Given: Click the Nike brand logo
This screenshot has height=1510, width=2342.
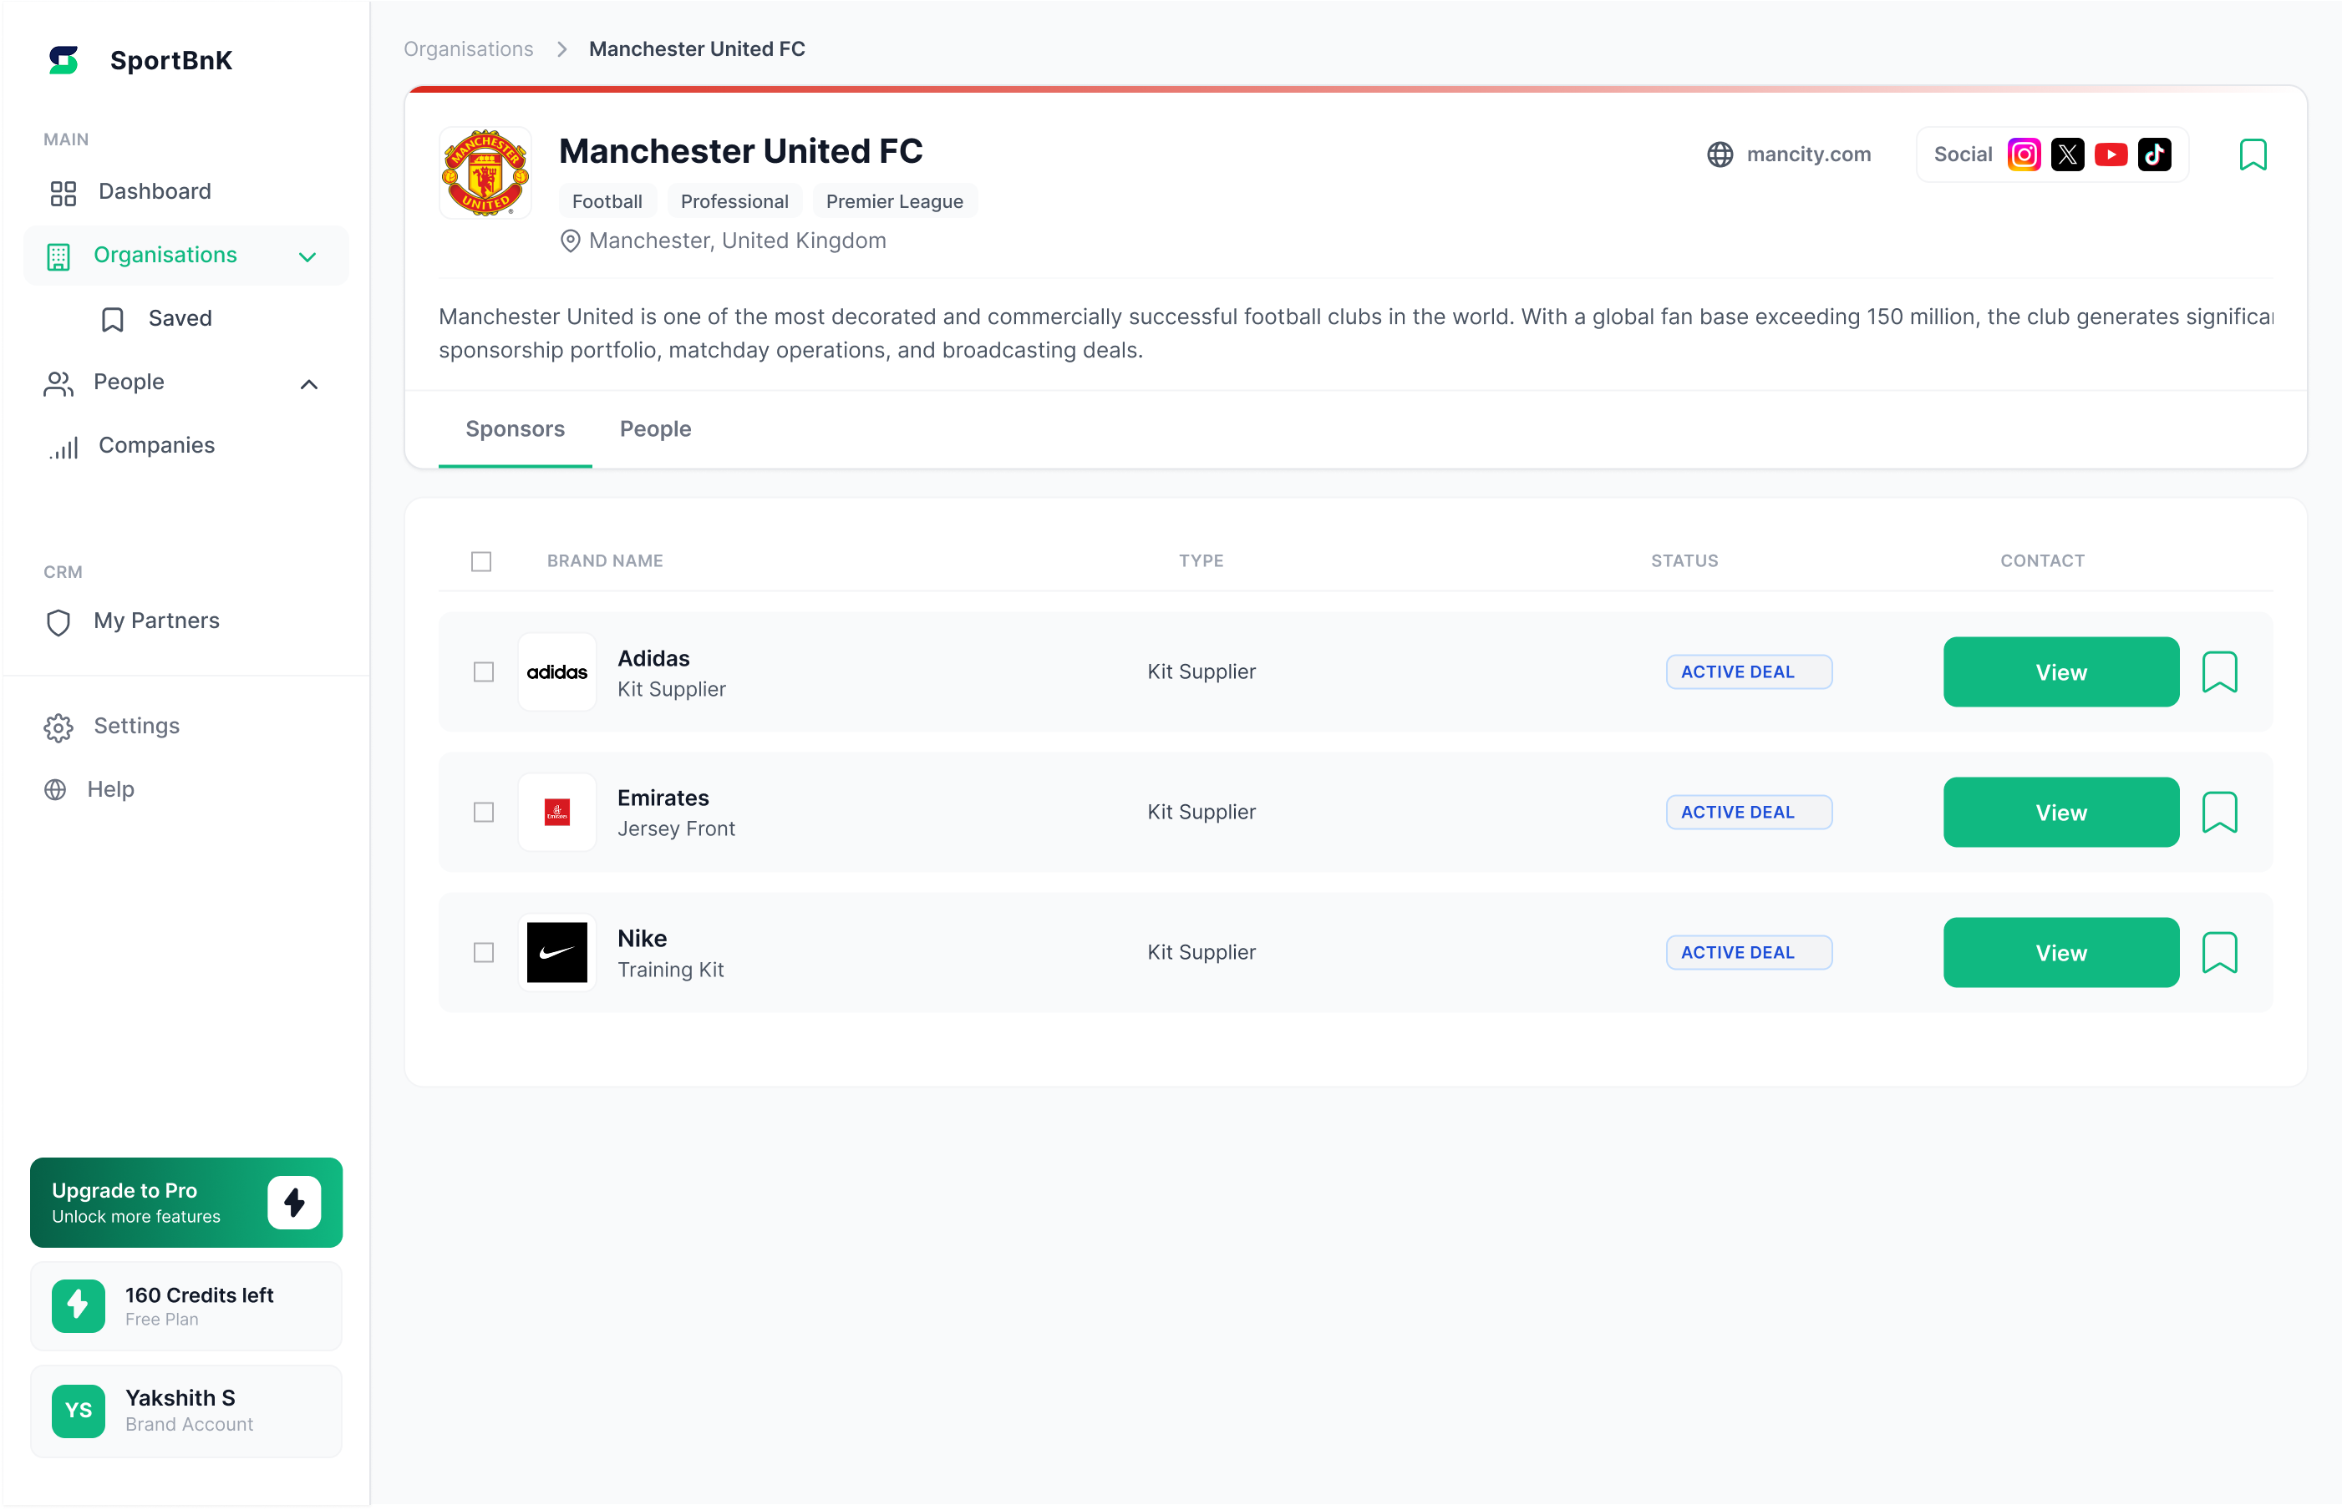Looking at the screenshot, I should click(557, 953).
